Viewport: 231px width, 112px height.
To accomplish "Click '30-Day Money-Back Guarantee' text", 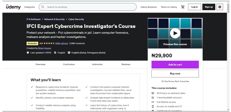I will (175, 81).
